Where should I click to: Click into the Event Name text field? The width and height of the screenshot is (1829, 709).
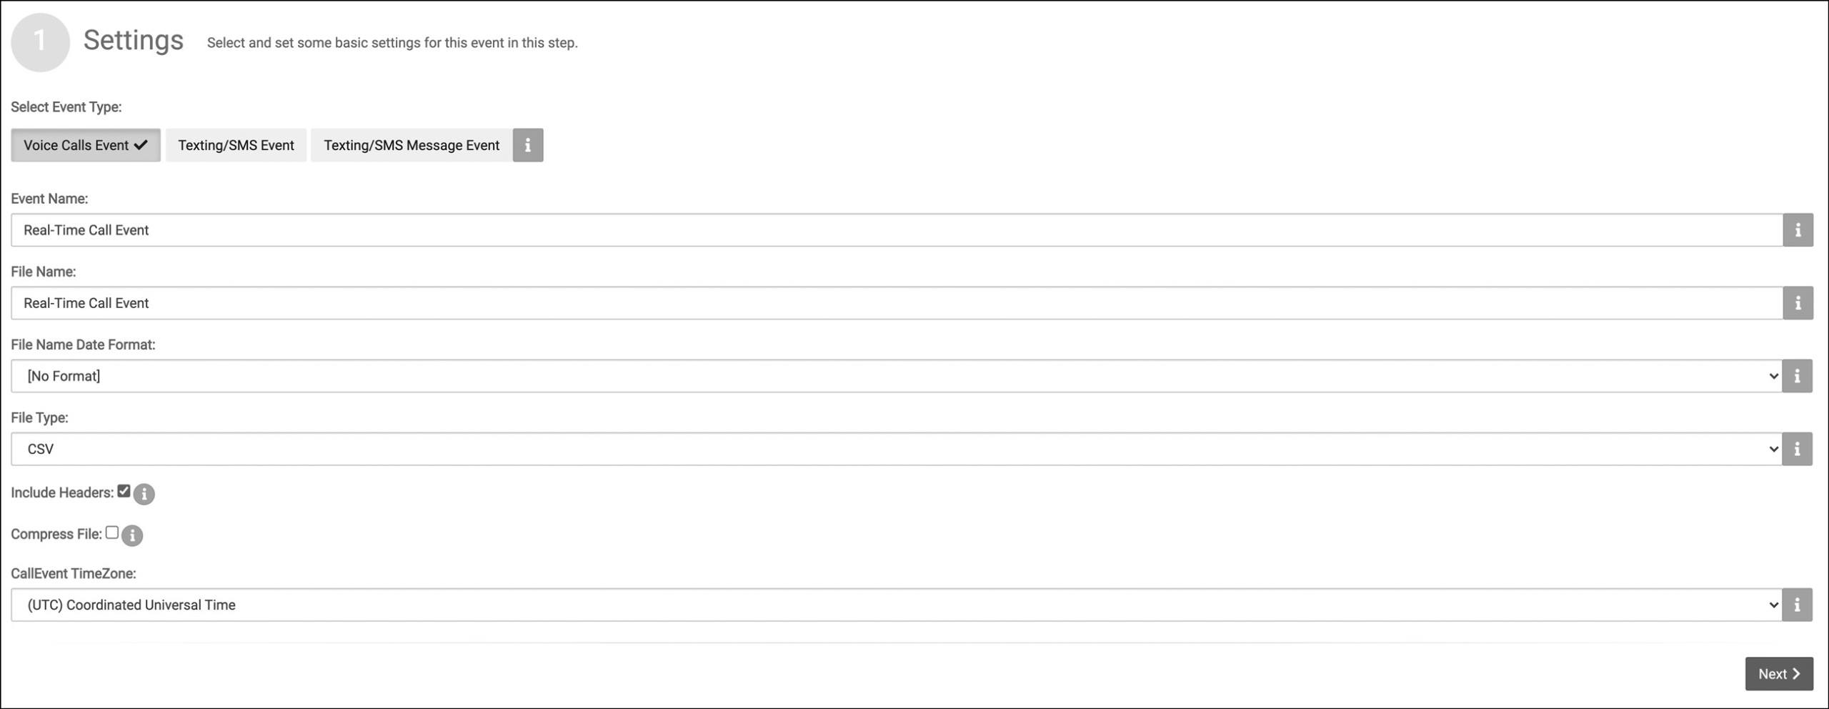[x=897, y=230]
